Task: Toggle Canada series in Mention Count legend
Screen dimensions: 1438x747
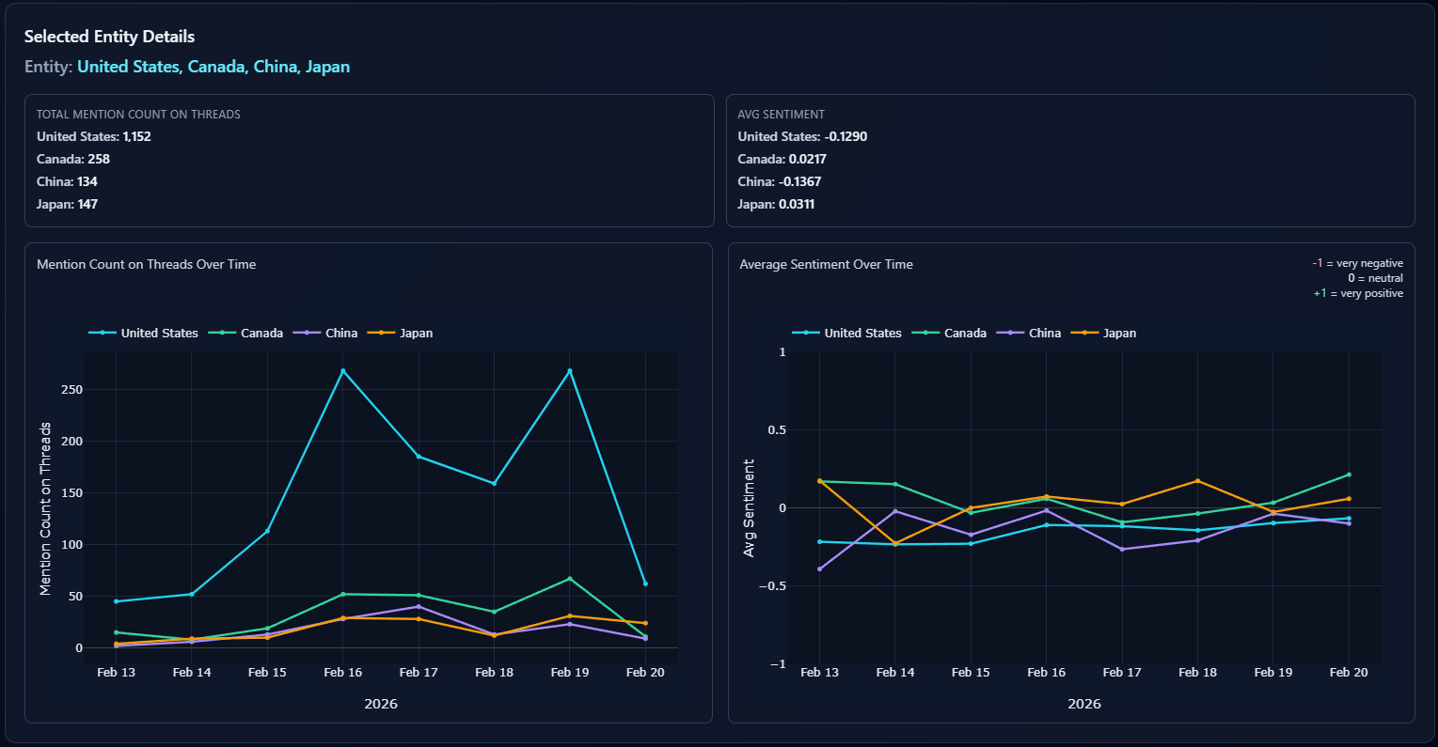Action: coord(245,333)
